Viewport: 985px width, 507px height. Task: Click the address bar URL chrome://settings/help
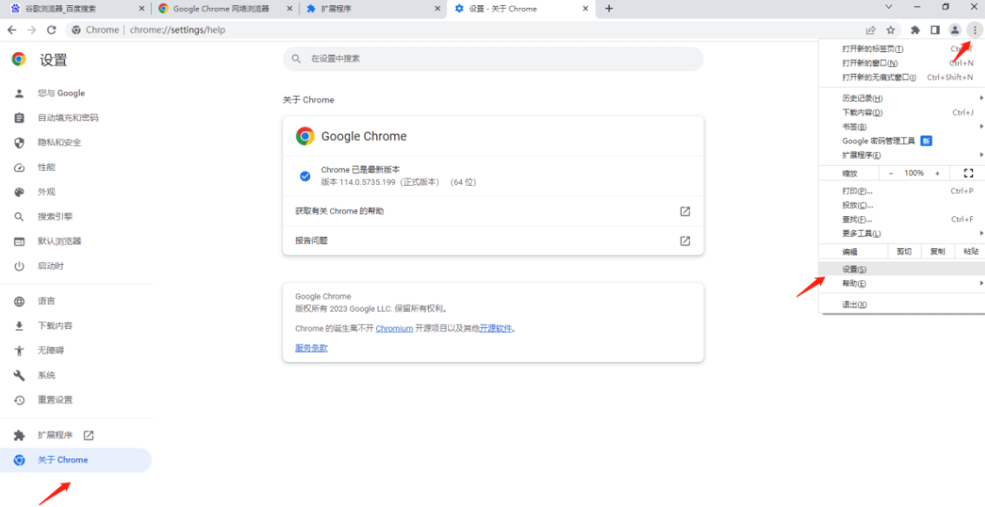177,30
